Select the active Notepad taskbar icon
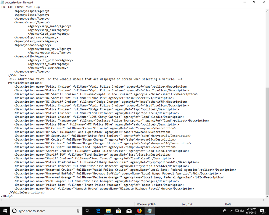The image size is (269, 215). tap(150, 211)
